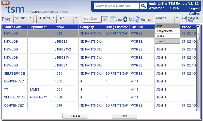This screenshot has height=121, width=203.
Task: Click the Previous page button
Action: (x=75, y=116)
